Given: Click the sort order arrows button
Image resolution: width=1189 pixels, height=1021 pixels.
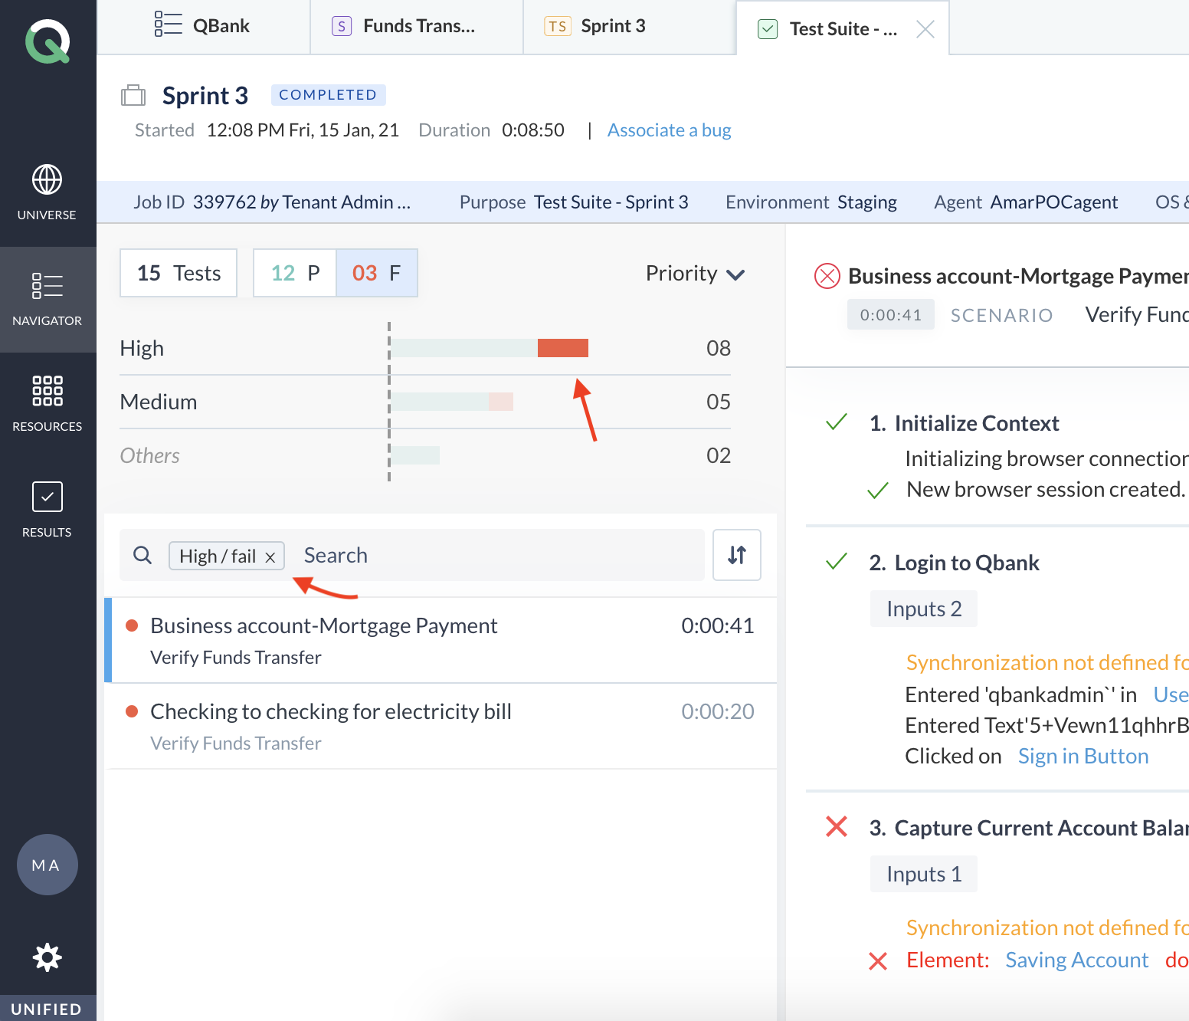Looking at the screenshot, I should 737,555.
